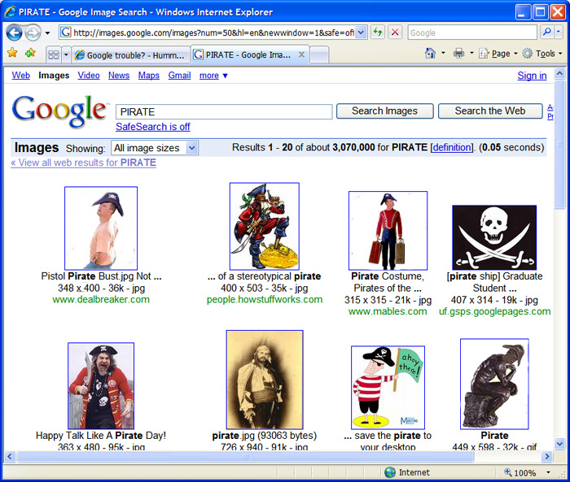
Task: Open the Pirate Costume thumbnail with suitcases
Action: (x=388, y=231)
